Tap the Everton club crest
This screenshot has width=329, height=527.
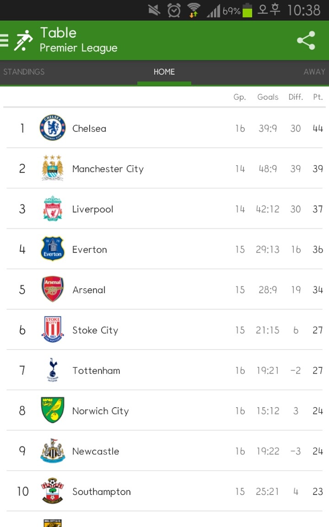[x=53, y=249]
